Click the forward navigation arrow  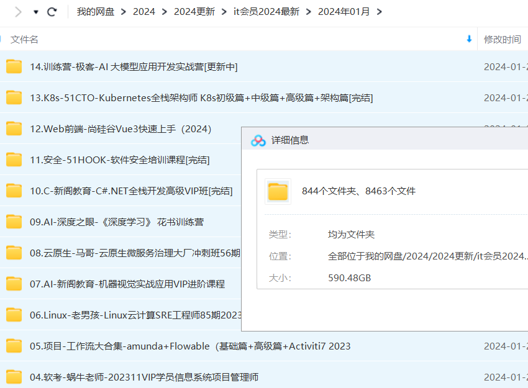coord(18,12)
